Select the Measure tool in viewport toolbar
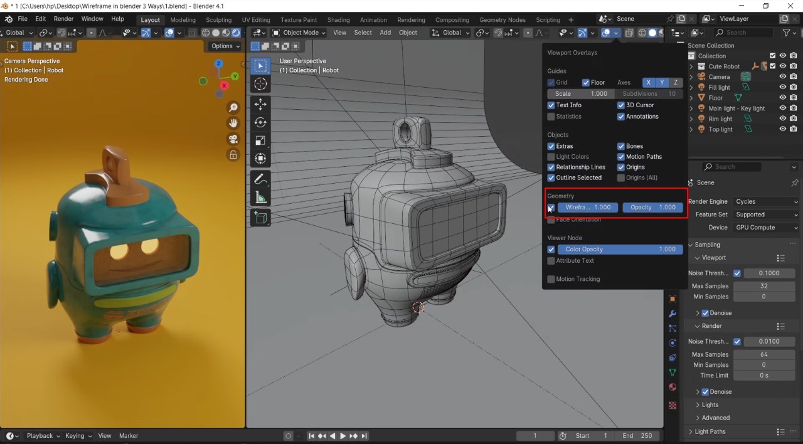803x444 pixels. [x=260, y=198]
